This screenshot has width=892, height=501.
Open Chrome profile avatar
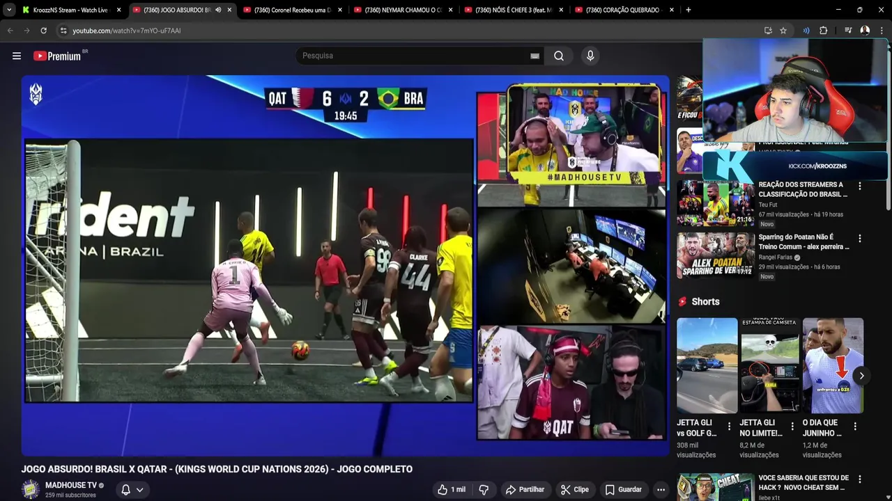point(865,31)
